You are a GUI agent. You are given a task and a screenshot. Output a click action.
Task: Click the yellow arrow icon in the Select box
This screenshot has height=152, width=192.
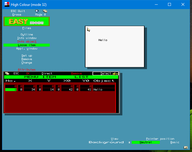pyautogui.click(x=115, y=74)
